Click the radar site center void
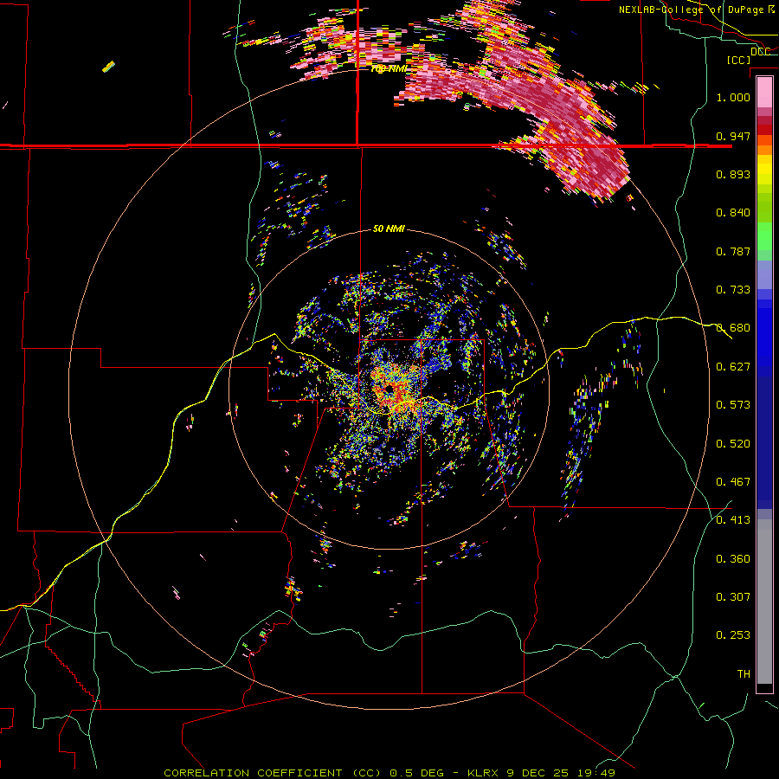Image resolution: width=779 pixels, height=779 pixels. pos(389,389)
